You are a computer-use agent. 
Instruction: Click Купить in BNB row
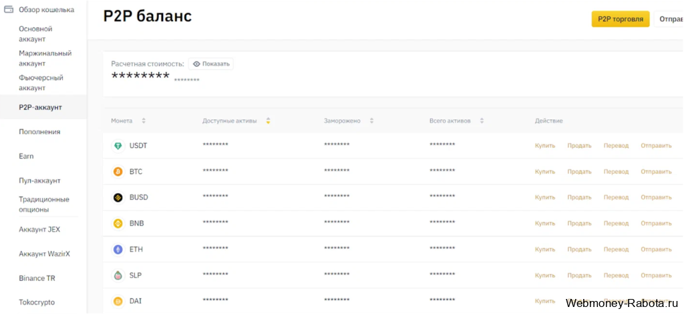(x=545, y=223)
